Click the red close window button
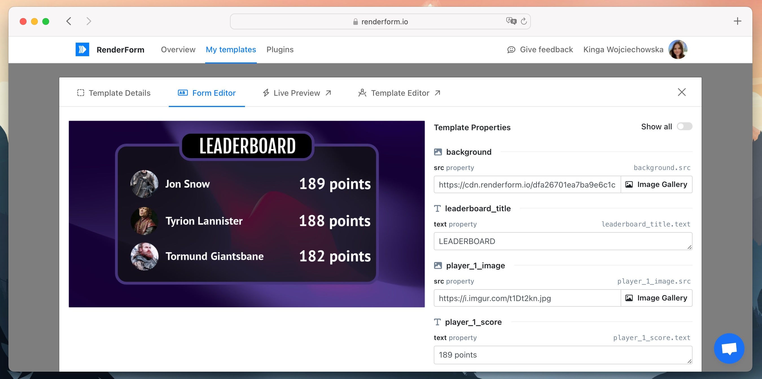This screenshot has width=762, height=379. pos(23,21)
